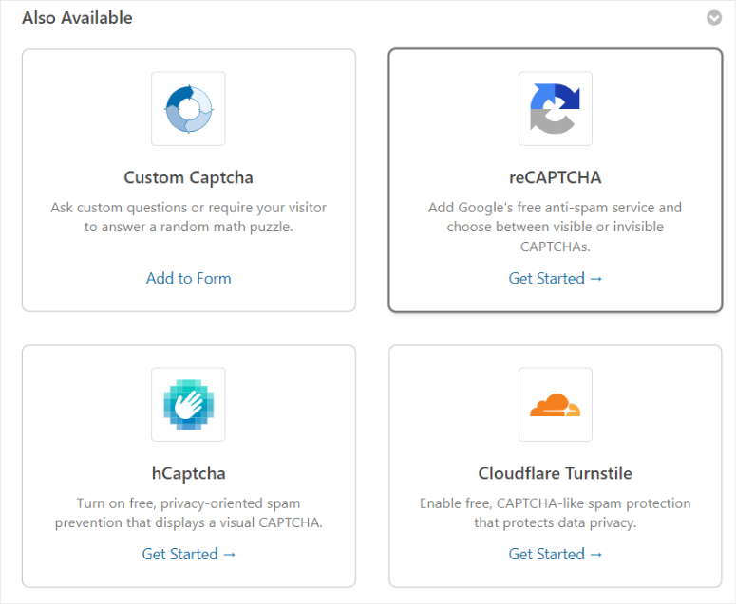
Task: Click the Also Available heading
Action: coord(78,18)
